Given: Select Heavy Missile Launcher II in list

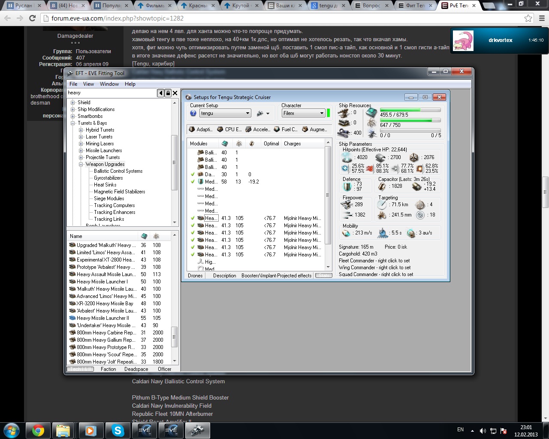Looking at the screenshot, I should [x=103, y=318].
